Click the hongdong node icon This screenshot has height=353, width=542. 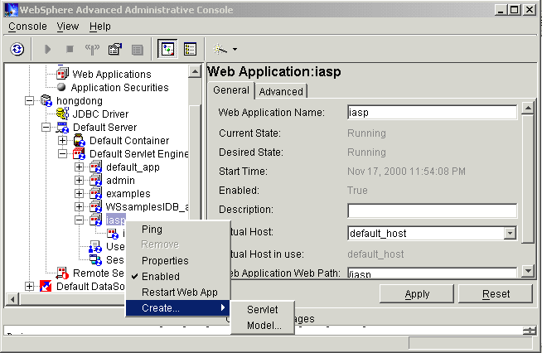tap(46, 100)
